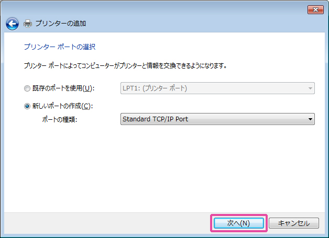Select the 新しいポートの作成 radio button

point(27,106)
